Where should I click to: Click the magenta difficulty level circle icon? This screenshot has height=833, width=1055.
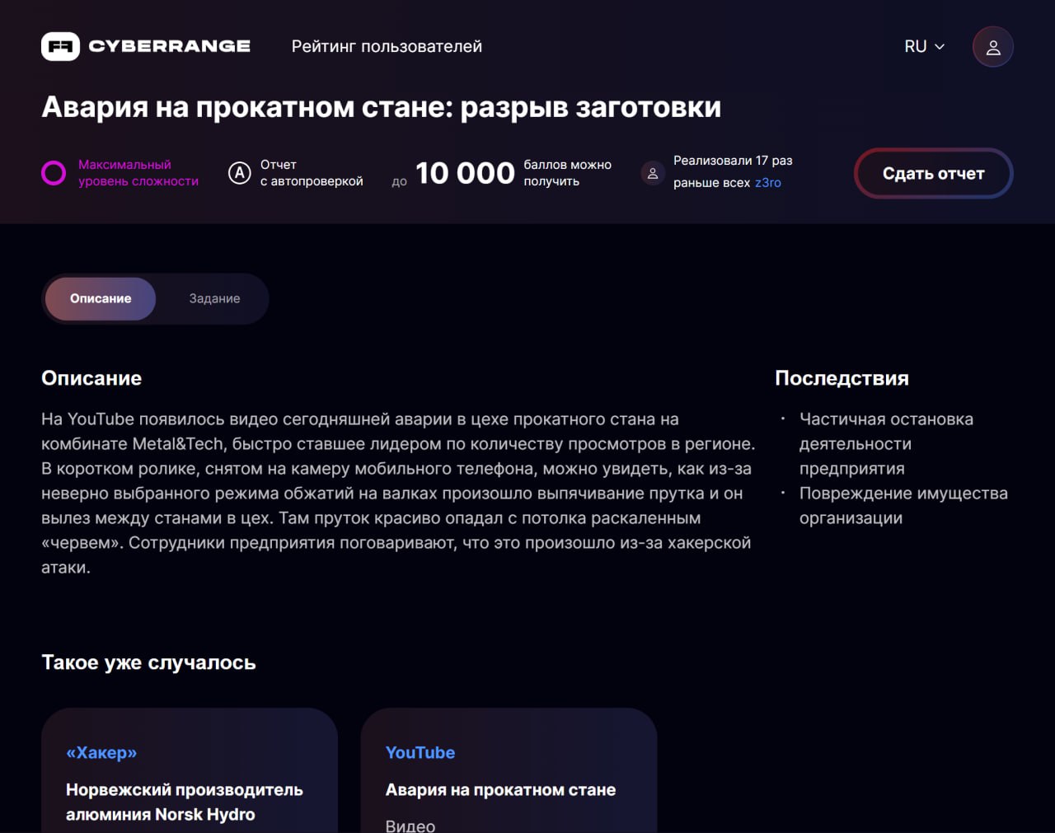(x=54, y=173)
